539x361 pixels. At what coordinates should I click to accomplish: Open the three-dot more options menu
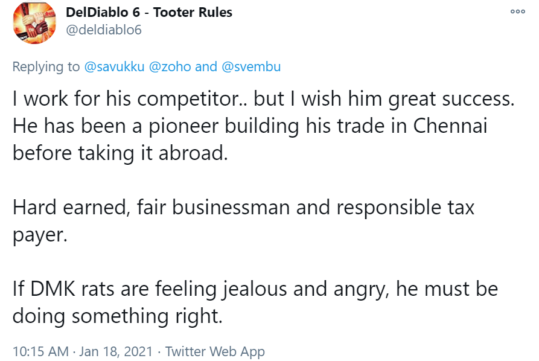coord(518,11)
